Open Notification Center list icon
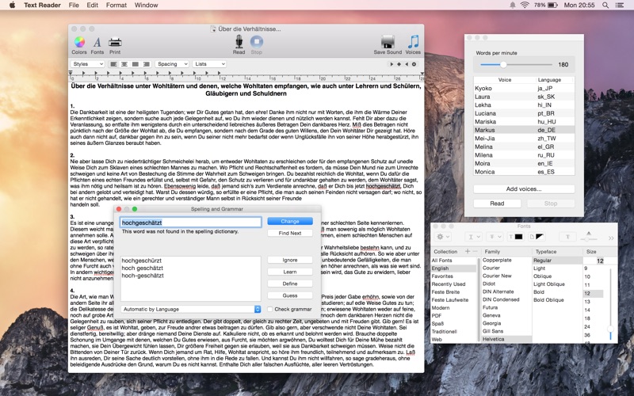Image resolution: width=634 pixels, height=396 pixels. click(619, 6)
